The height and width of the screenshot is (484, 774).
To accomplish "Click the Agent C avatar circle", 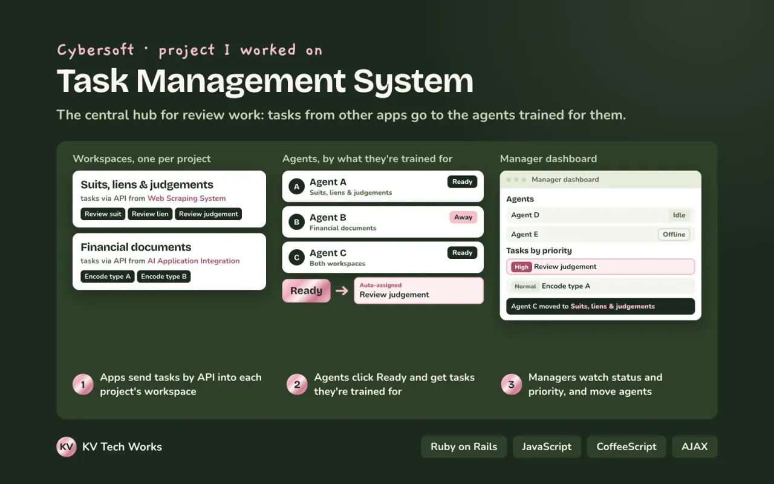I will click(x=296, y=258).
